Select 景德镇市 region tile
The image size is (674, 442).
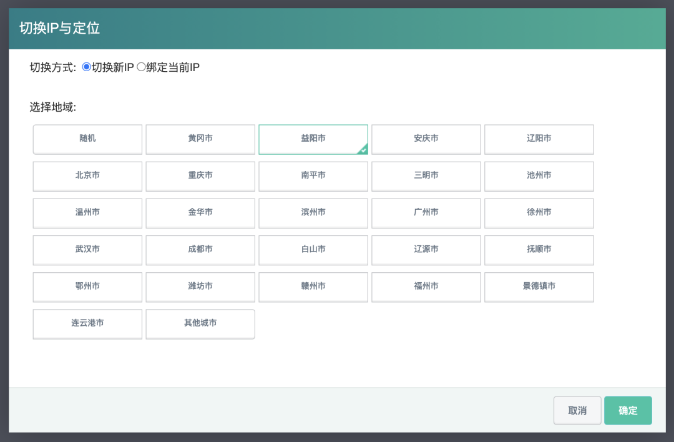(539, 286)
